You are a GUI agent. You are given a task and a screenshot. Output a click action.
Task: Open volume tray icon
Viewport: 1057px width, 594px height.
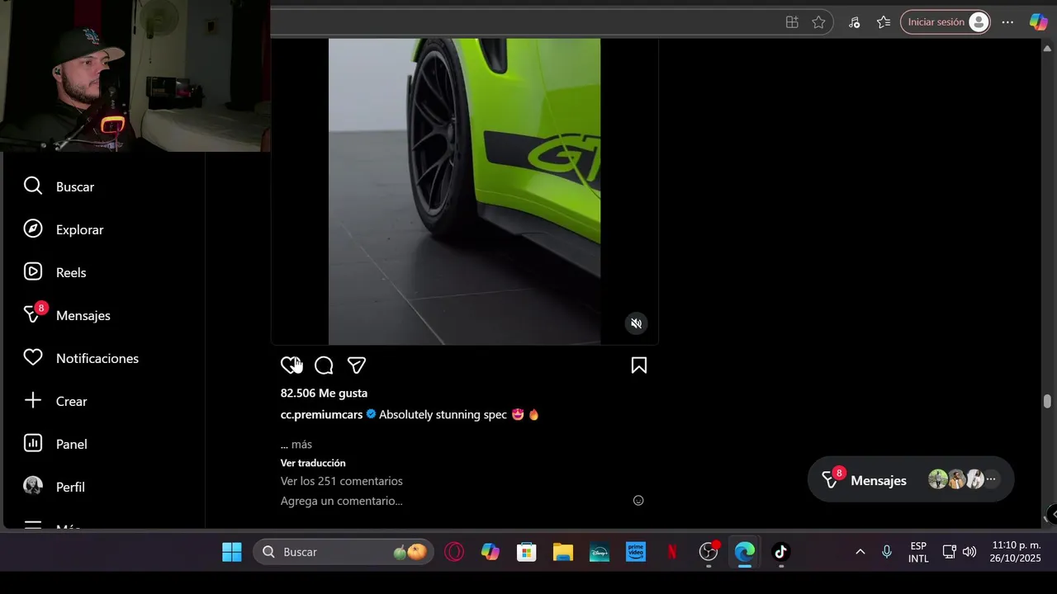(969, 552)
